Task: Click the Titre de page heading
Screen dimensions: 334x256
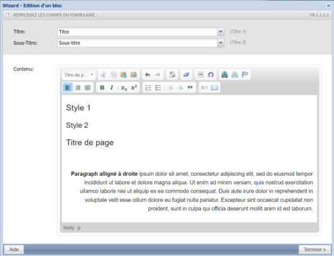Action: (x=90, y=143)
